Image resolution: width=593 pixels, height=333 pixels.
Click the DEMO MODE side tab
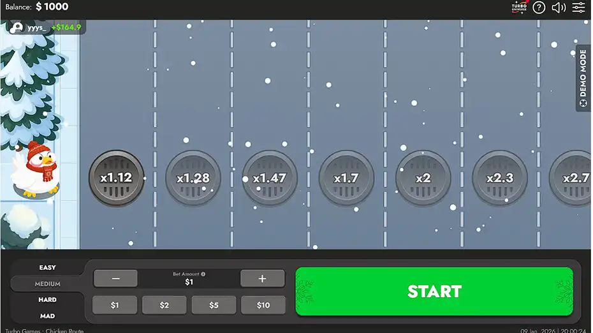click(x=583, y=78)
